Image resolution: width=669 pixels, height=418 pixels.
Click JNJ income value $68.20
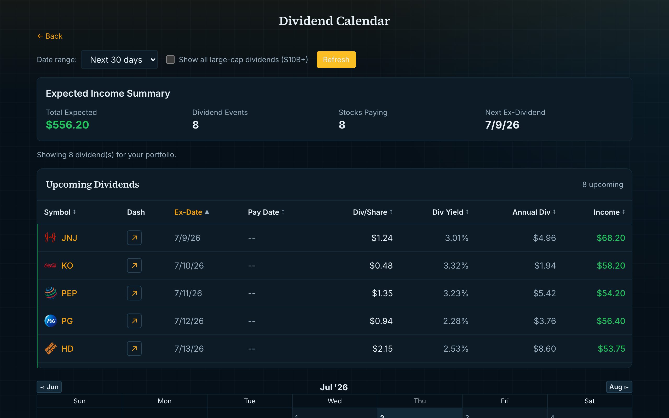point(611,238)
